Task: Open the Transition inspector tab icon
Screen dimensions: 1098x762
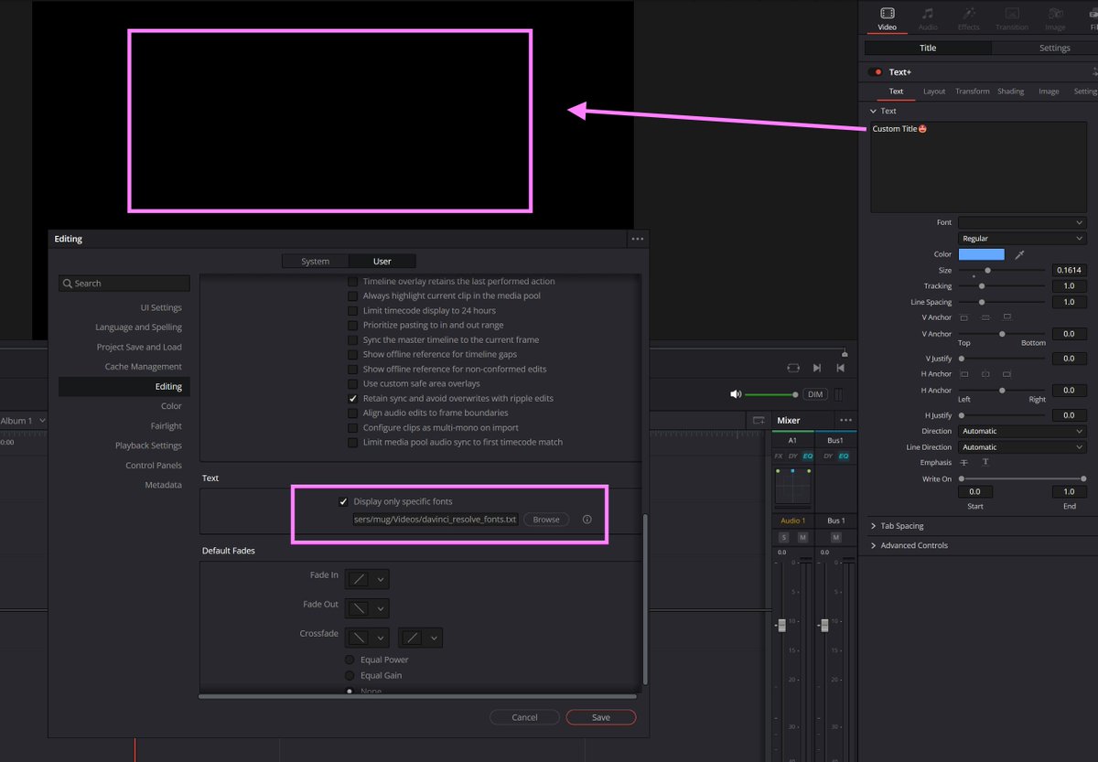Action: point(1011,14)
